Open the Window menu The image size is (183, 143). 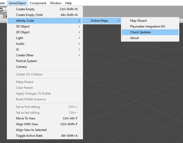coord(56,3)
